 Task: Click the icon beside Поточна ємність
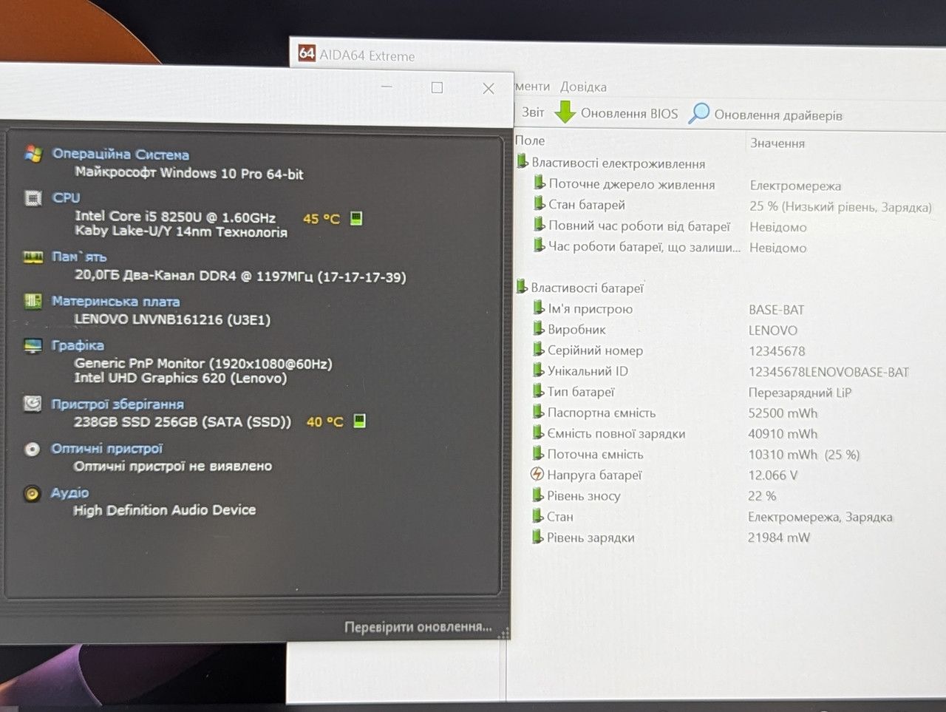point(539,454)
